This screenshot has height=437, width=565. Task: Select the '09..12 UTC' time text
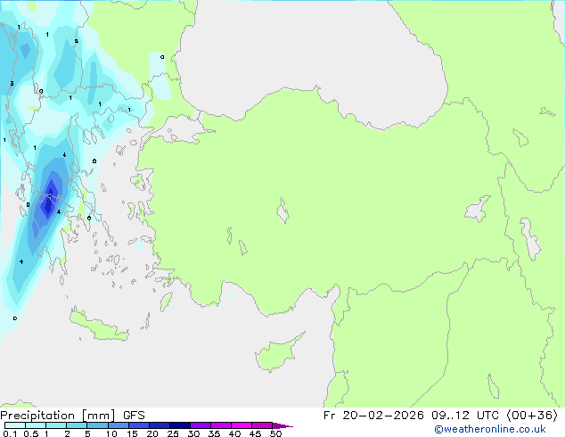coord(466,416)
